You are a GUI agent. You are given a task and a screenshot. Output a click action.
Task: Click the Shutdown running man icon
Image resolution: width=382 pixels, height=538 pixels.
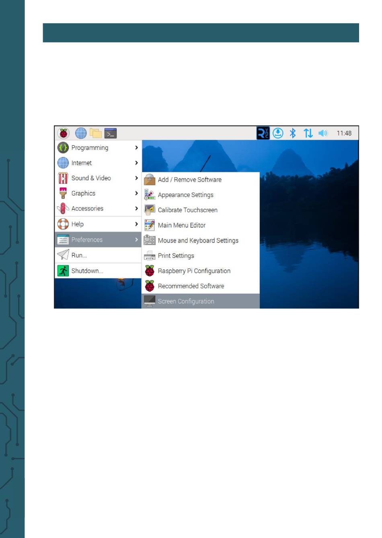63,271
